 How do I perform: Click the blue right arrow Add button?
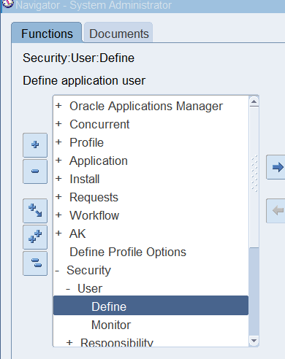coord(275,167)
